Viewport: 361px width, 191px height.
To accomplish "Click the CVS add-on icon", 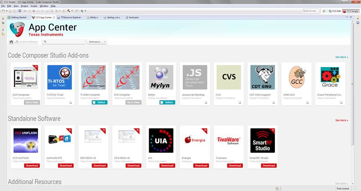I will (229, 77).
